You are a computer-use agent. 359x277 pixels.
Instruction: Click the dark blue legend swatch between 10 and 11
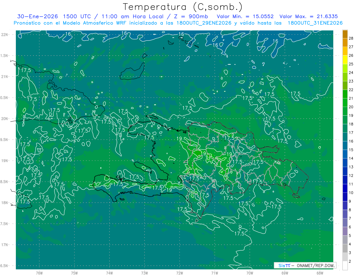click(x=345, y=188)
